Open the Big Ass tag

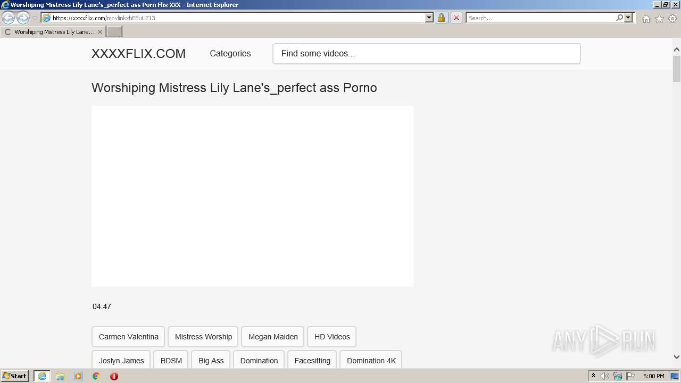[211, 361]
